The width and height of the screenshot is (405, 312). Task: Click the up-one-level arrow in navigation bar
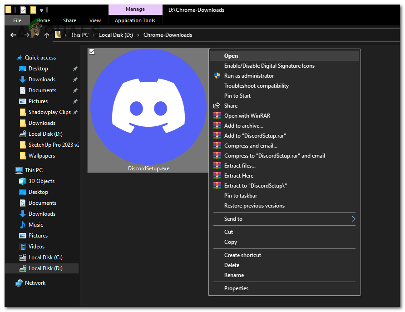pos(46,35)
